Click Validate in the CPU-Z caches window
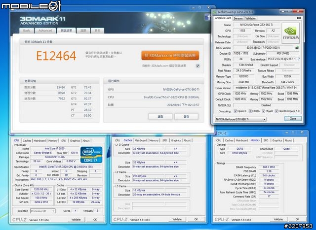 pos(177,220)
